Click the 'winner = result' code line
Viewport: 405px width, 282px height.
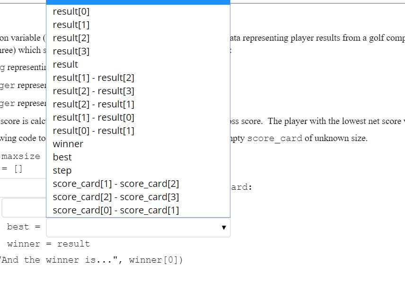(x=49, y=244)
